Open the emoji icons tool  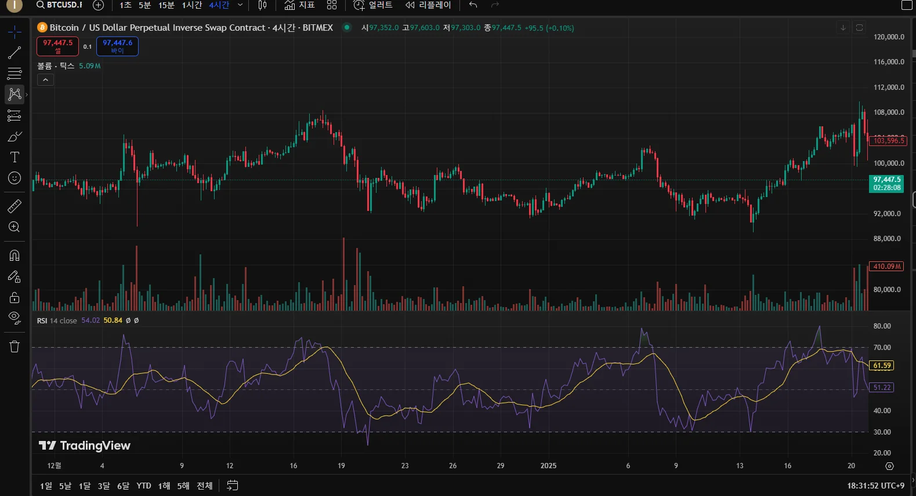pyautogui.click(x=15, y=178)
